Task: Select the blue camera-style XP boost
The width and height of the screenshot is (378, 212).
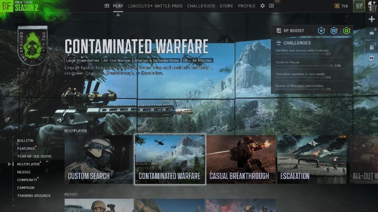Action: pyautogui.click(x=334, y=31)
